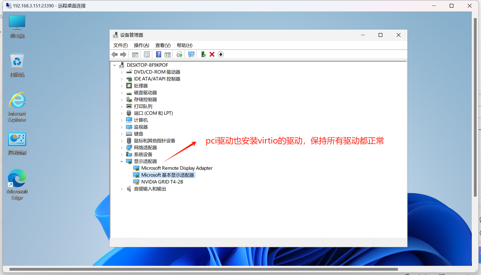Expand the 网络适配器 category
This screenshot has height=275, width=481.
point(122,148)
